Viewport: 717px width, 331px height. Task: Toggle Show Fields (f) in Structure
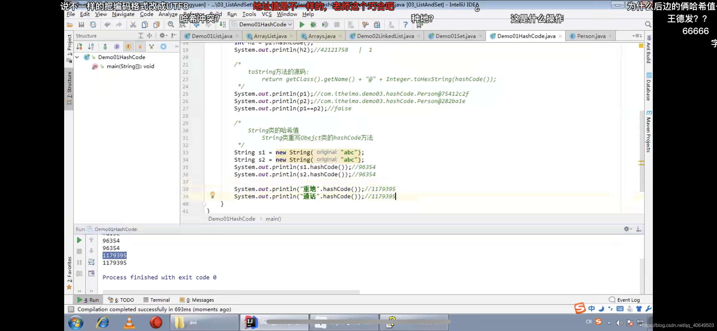(128, 46)
